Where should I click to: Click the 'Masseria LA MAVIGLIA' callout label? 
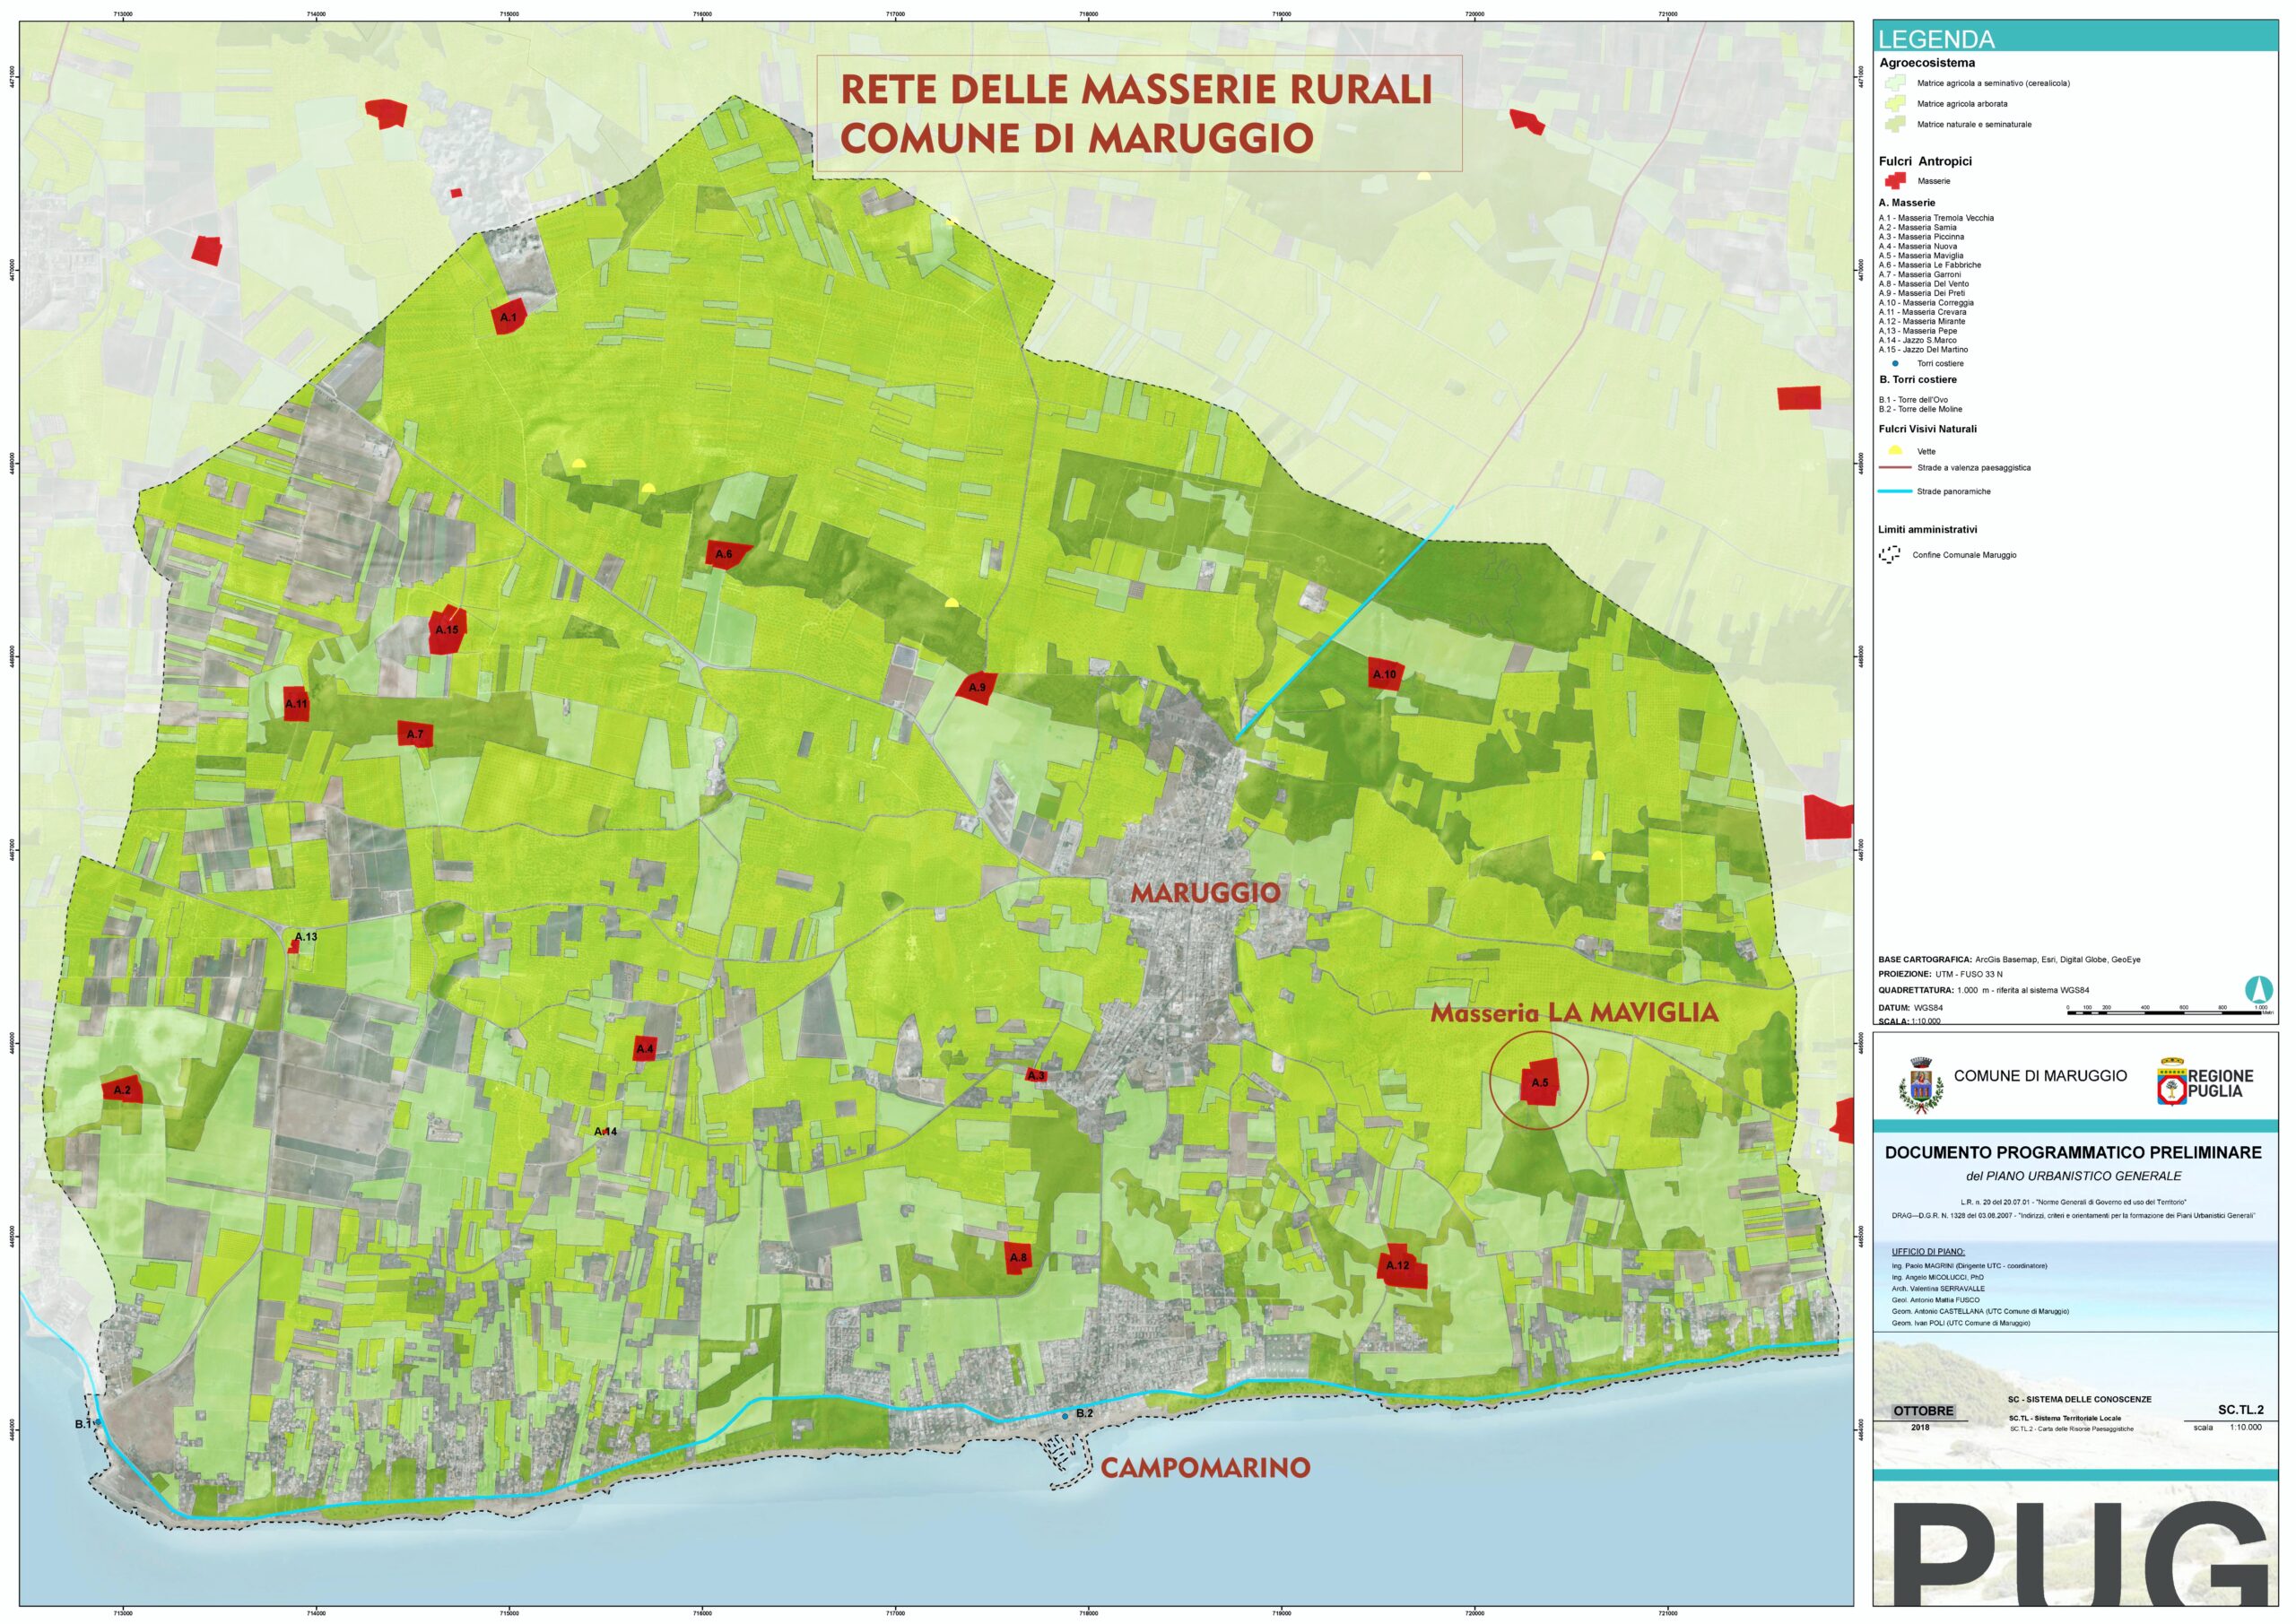click(x=1574, y=1012)
